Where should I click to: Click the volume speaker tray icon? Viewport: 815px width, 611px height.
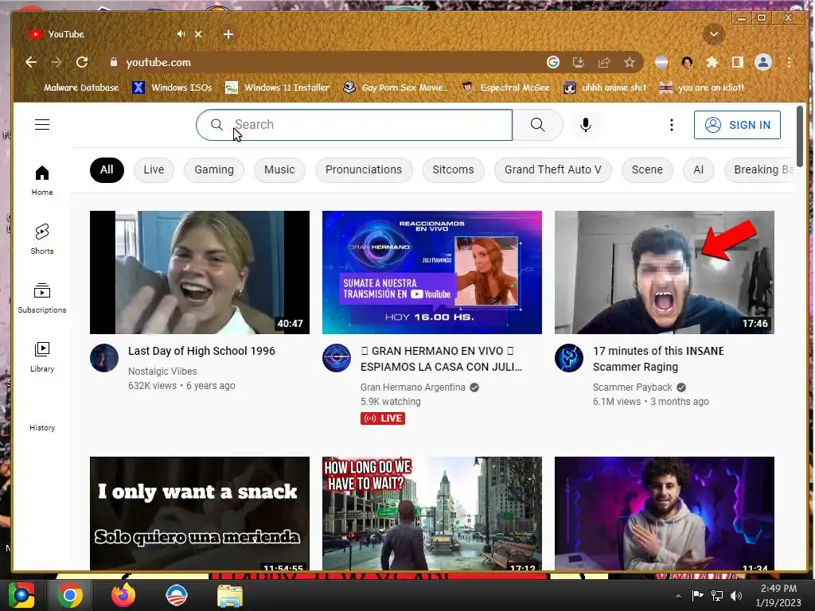tap(736, 595)
